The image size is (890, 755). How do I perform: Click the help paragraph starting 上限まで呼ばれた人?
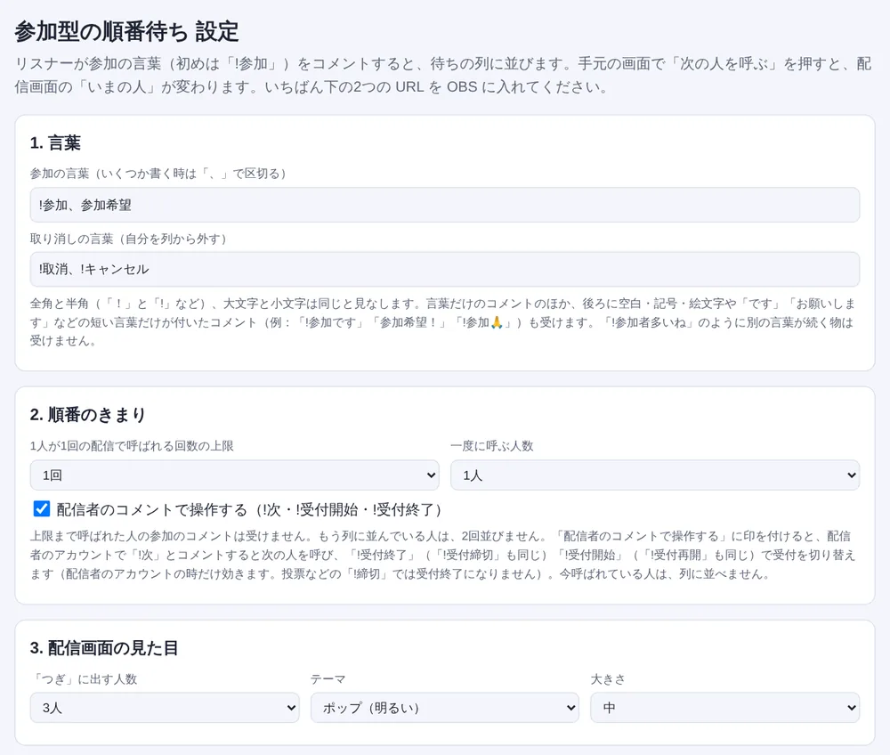443,555
